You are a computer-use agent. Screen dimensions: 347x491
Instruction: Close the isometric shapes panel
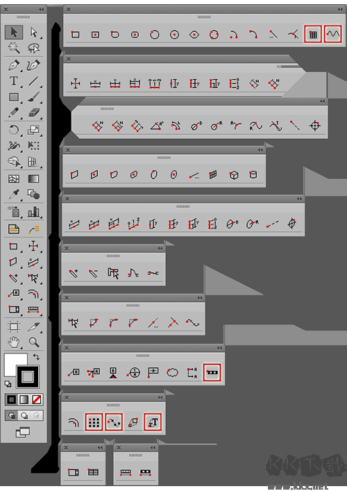tap(67, 150)
